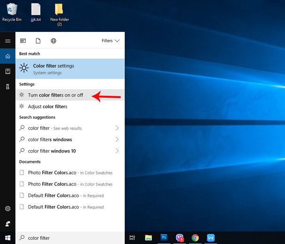The height and width of the screenshot is (244, 285).
Task: Filter search results by Web globe icon
Action: (54, 41)
